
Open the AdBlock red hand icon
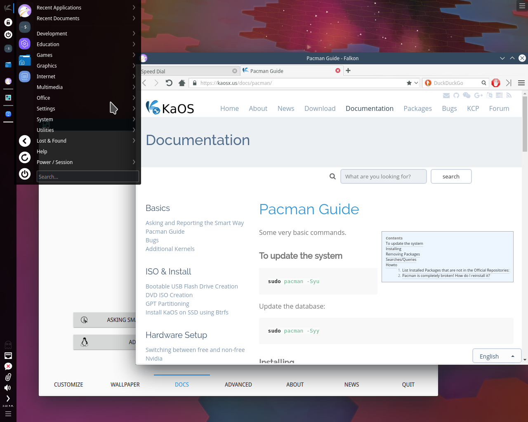click(x=496, y=83)
